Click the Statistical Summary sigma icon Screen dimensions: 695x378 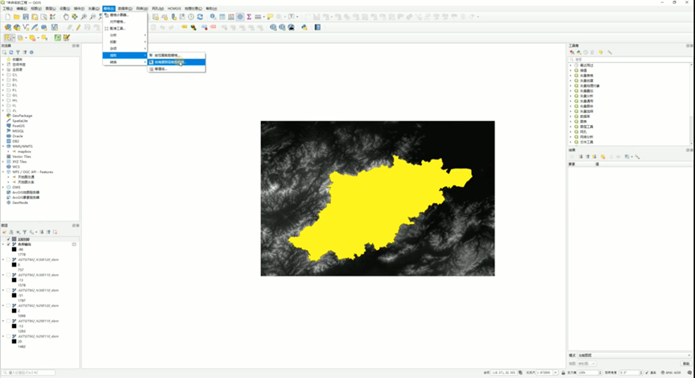coord(249,17)
